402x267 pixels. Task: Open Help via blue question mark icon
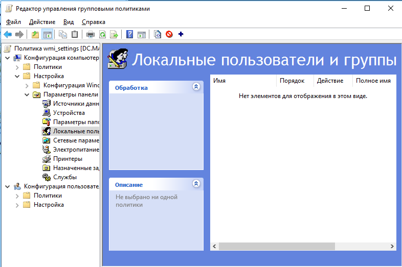[x=130, y=35]
